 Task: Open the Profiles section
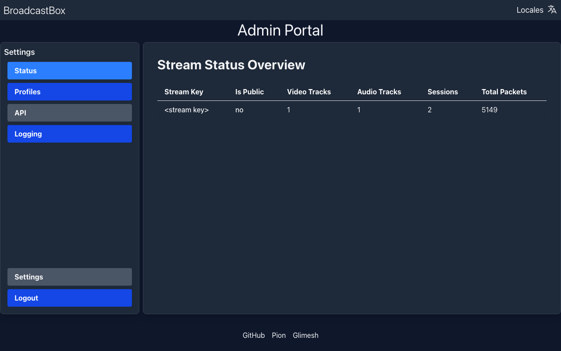pos(70,92)
